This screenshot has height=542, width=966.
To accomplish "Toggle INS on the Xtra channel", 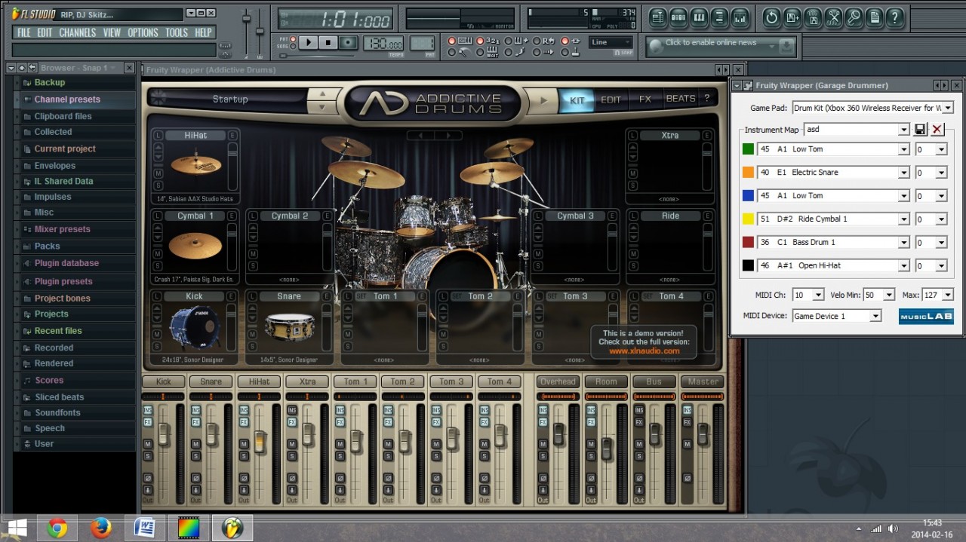I will [x=292, y=410].
